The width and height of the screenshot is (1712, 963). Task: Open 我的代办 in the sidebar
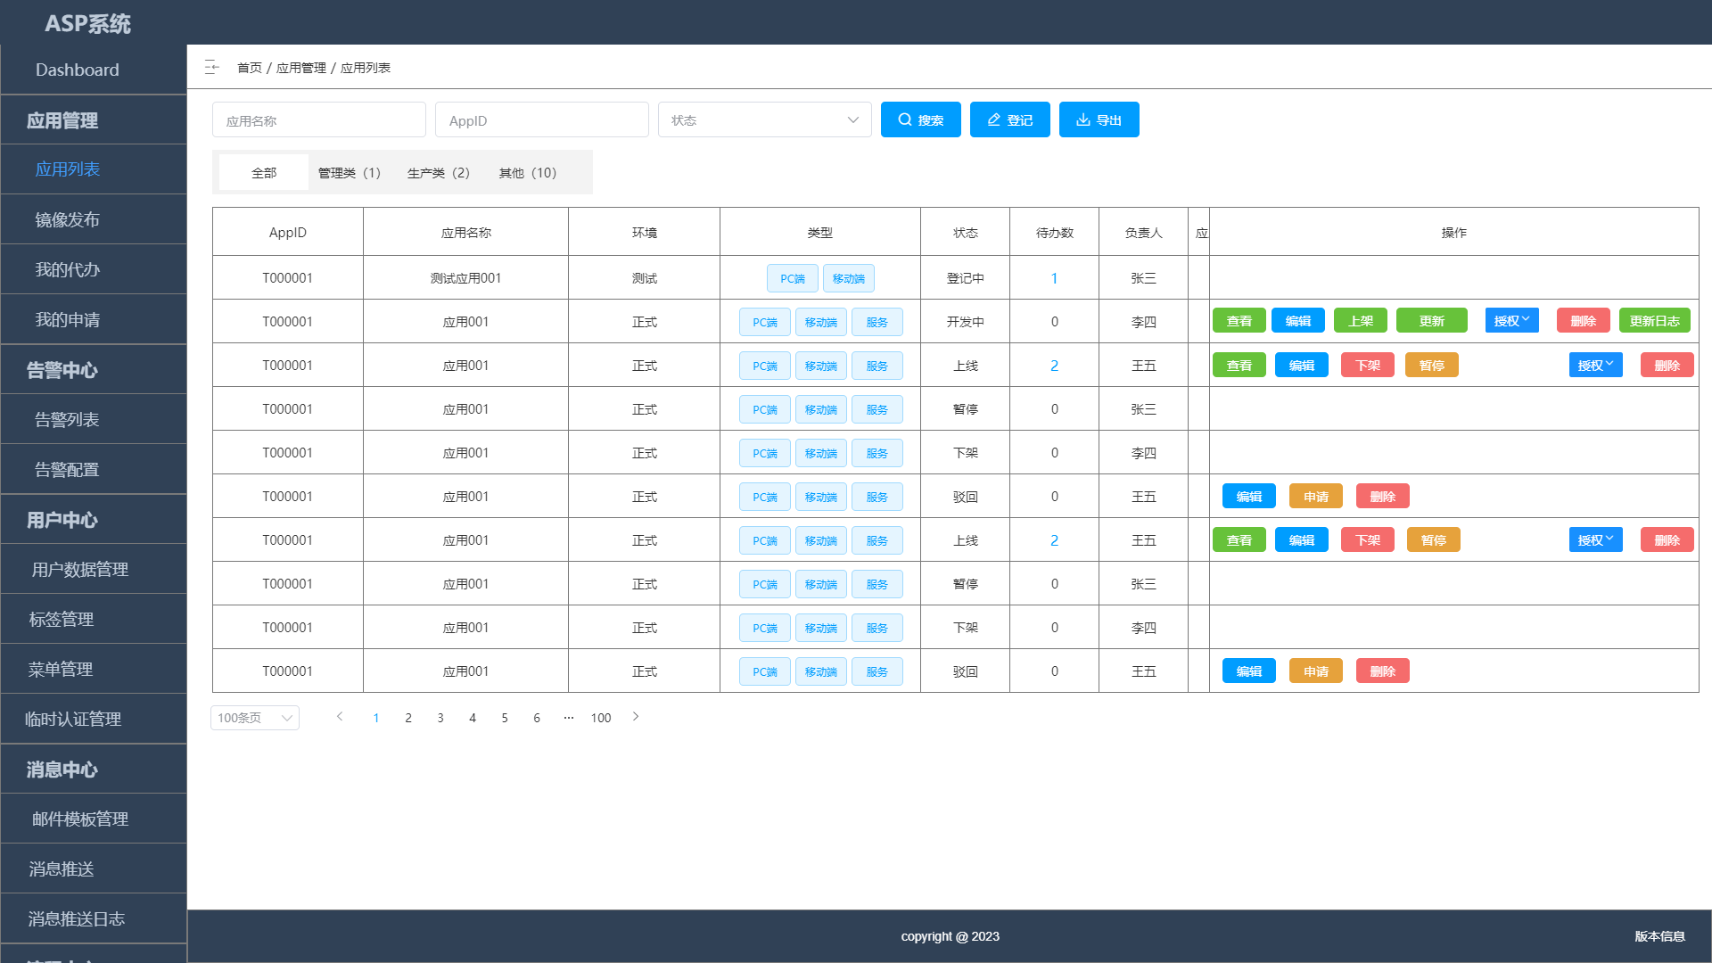(94, 269)
